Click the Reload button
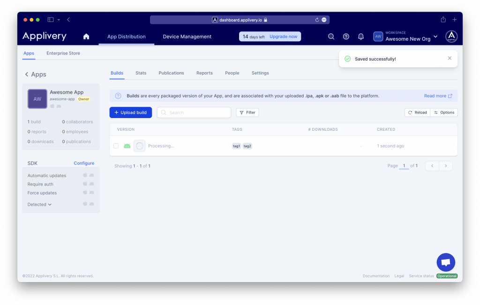This screenshot has height=305, width=480. [418, 112]
